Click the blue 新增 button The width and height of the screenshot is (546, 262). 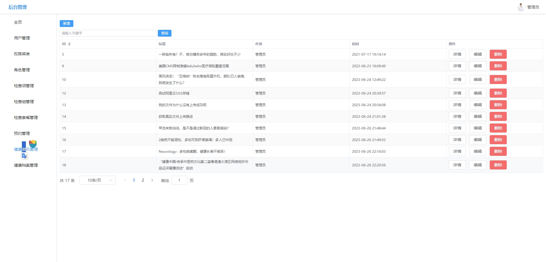[x=67, y=24]
